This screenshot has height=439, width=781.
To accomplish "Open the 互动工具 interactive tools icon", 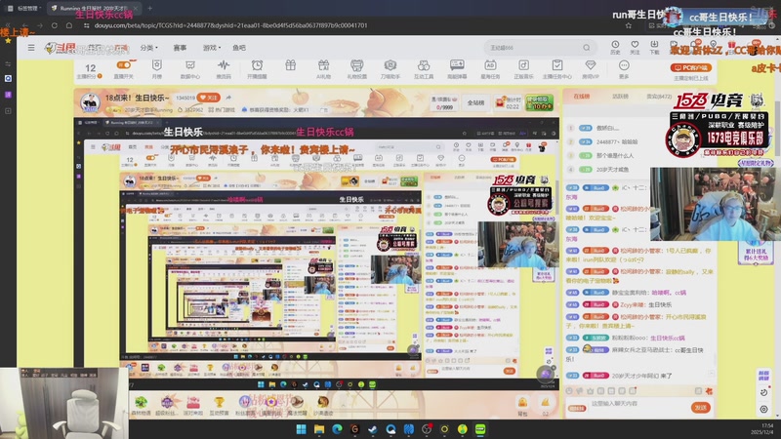I will (x=424, y=69).
